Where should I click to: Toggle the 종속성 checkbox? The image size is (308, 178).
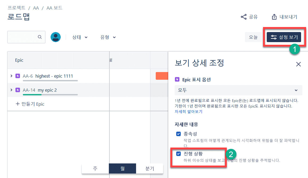click(x=179, y=134)
